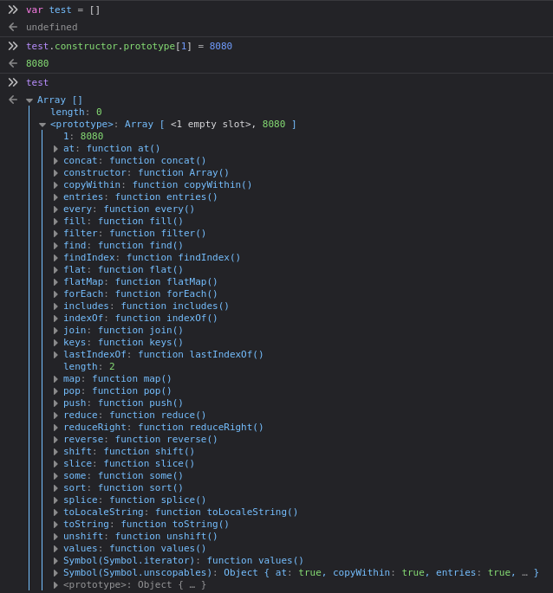The image size is (553, 593).
Task: Expand Symbol(Symbol.iterator) values function
Action: [55, 561]
